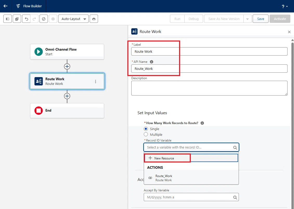Screen dimensions: 294x209
Task: Click the Flow Builder logo icon
Action: (x=18, y=6)
